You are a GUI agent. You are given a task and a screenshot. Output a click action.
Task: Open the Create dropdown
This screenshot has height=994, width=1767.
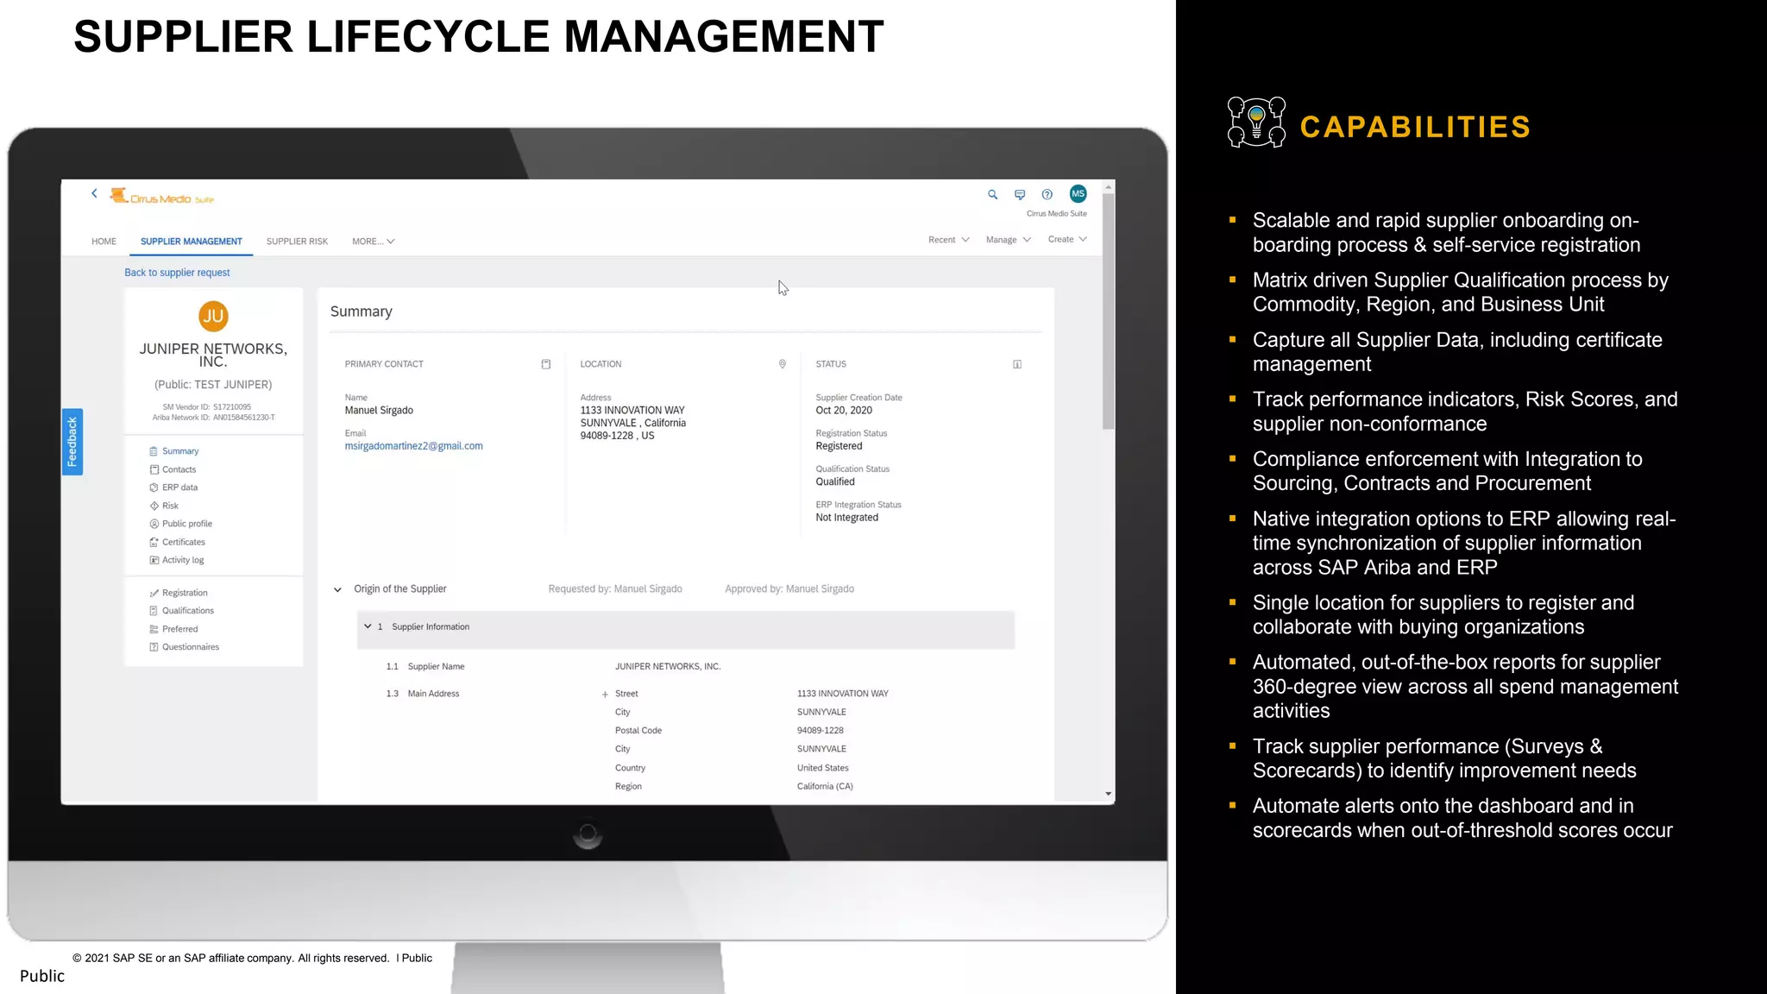coord(1067,240)
